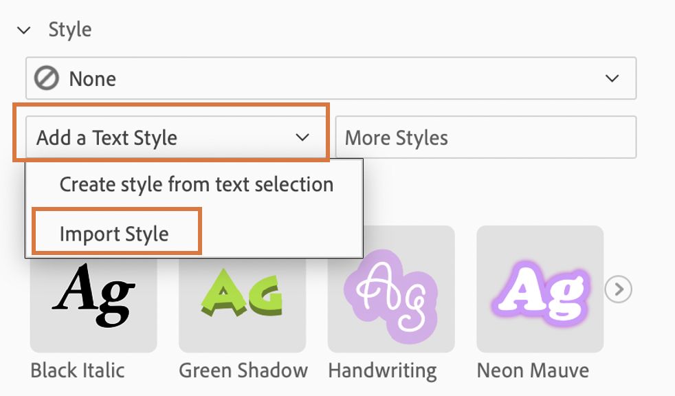Open the More Styles button
The image size is (675, 396).
(x=485, y=137)
